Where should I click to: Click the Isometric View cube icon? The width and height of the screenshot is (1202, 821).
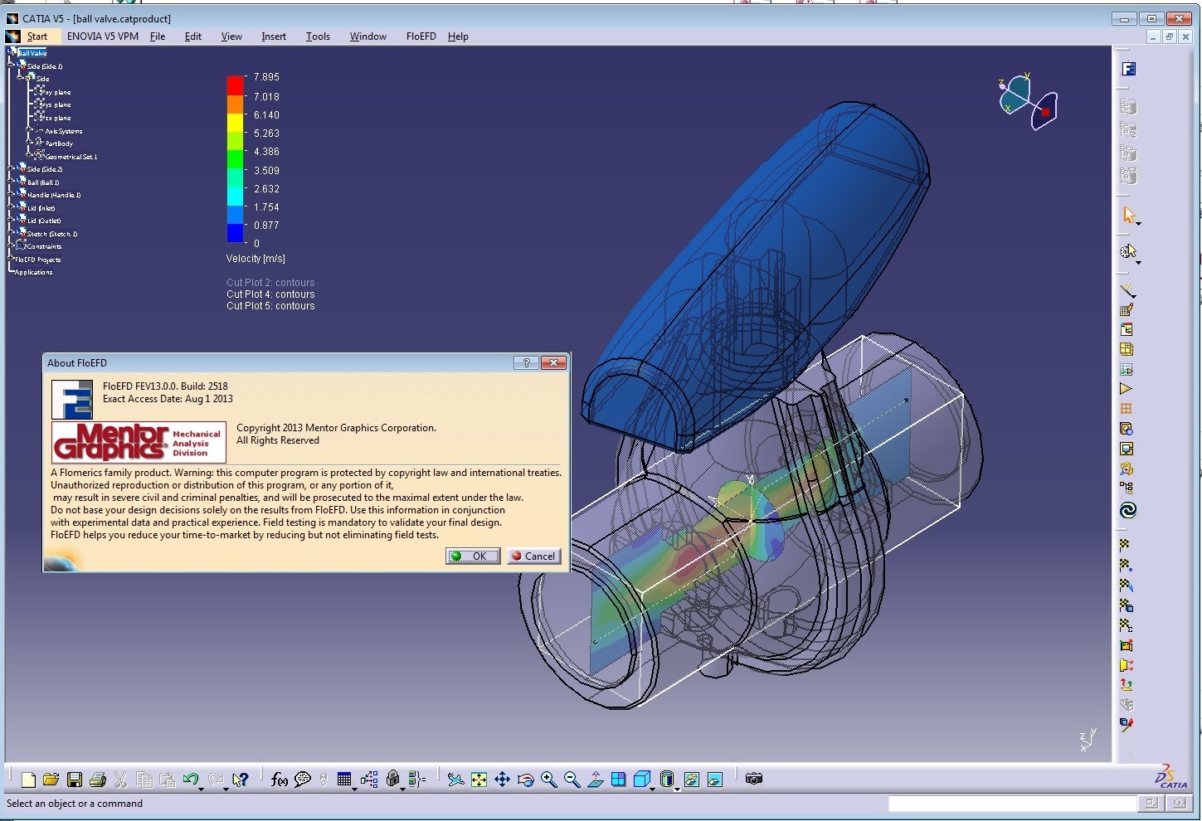(x=641, y=780)
